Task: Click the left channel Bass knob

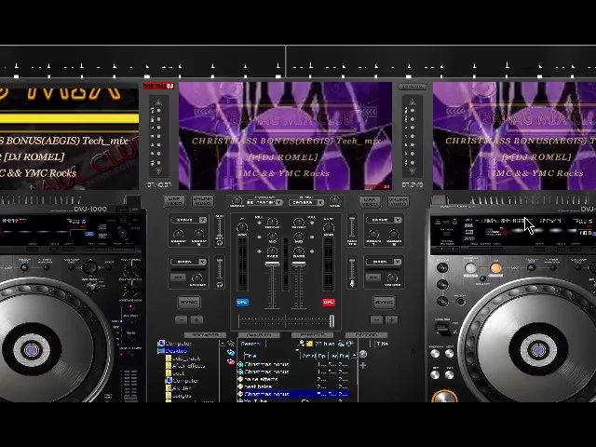Action: coord(272,251)
